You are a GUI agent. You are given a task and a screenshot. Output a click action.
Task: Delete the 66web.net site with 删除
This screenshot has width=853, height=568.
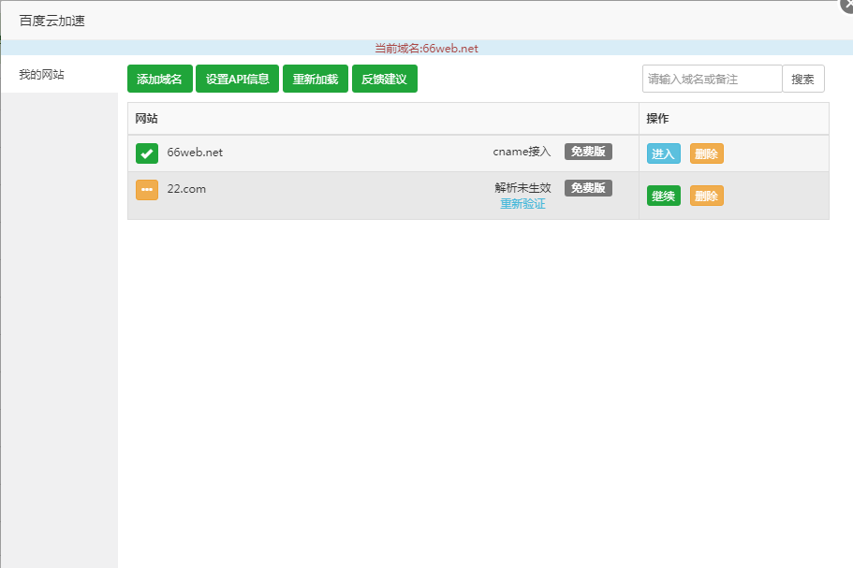click(707, 153)
